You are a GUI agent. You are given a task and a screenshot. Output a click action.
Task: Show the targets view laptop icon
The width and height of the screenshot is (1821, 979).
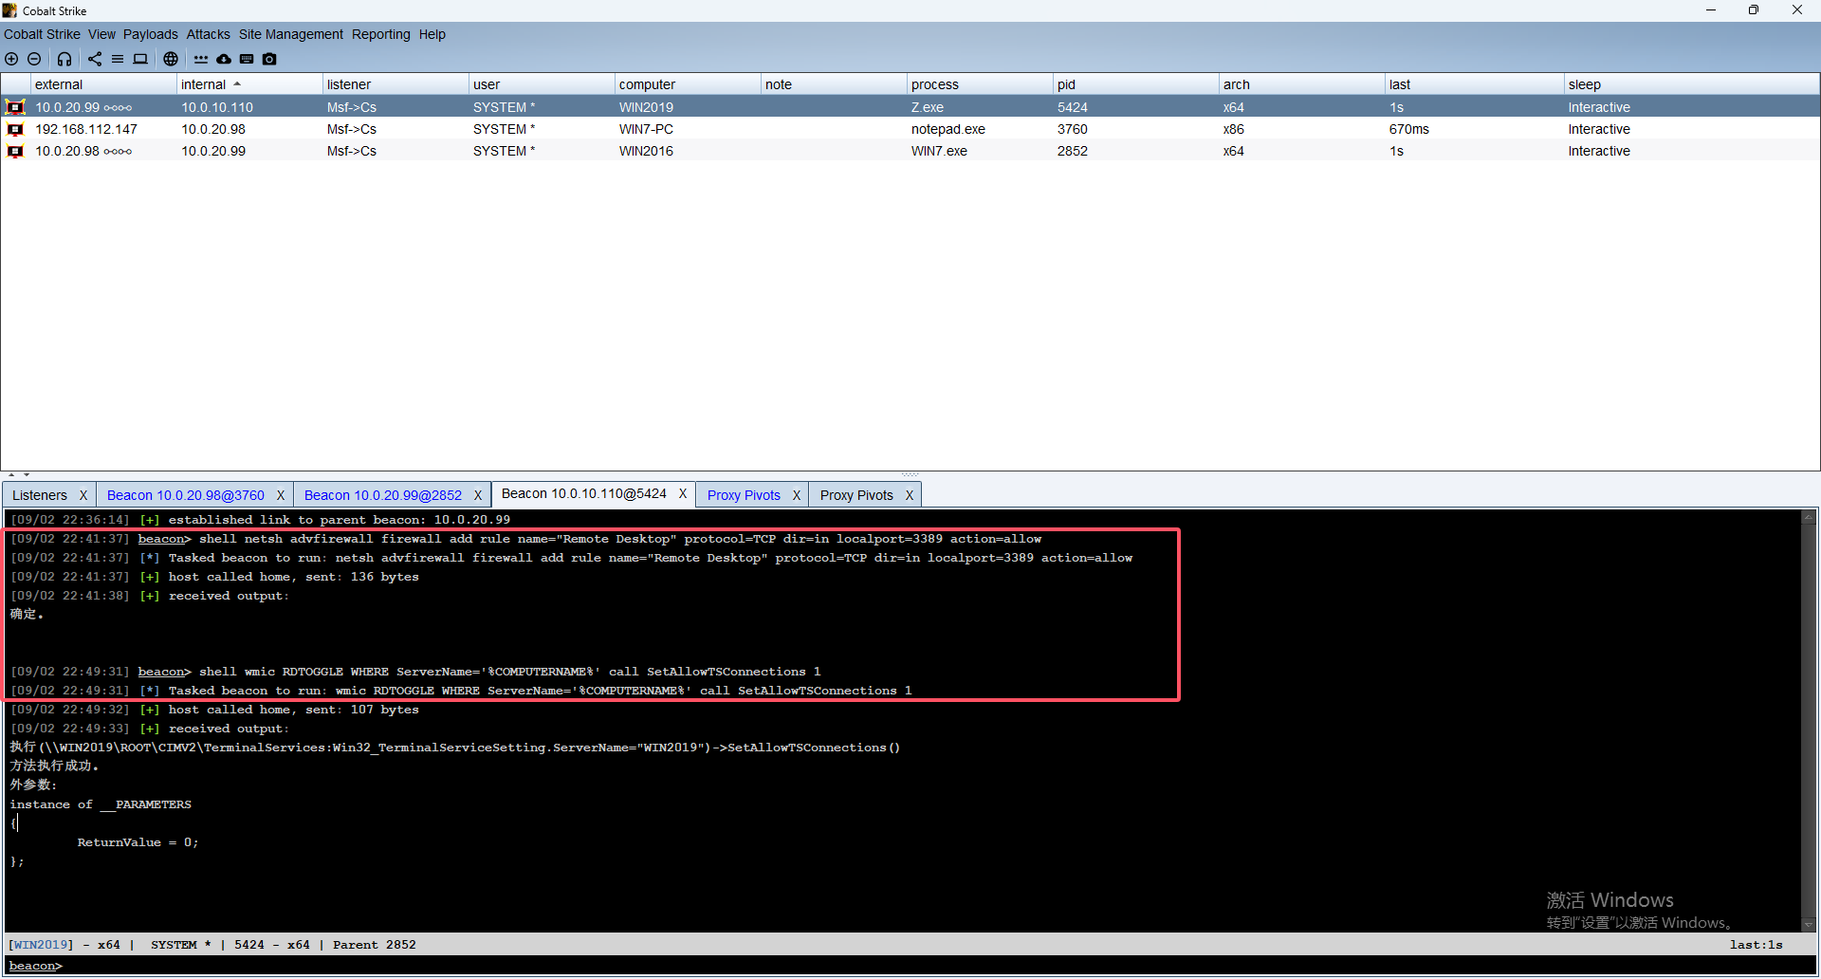pos(140,59)
